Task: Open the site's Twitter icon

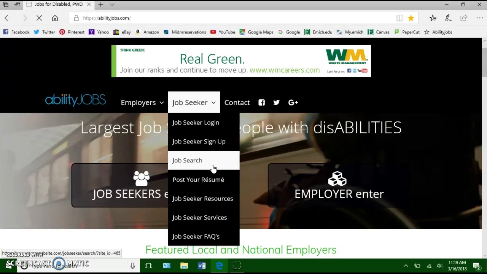Action: tap(277, 102)
